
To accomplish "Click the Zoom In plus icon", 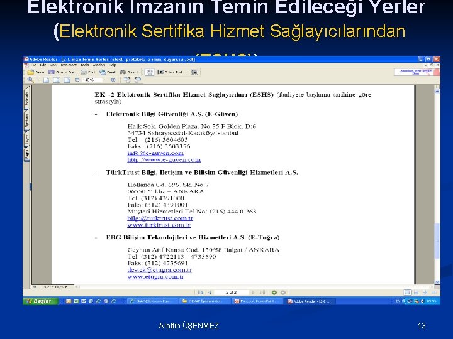I will tap(113, 80).
